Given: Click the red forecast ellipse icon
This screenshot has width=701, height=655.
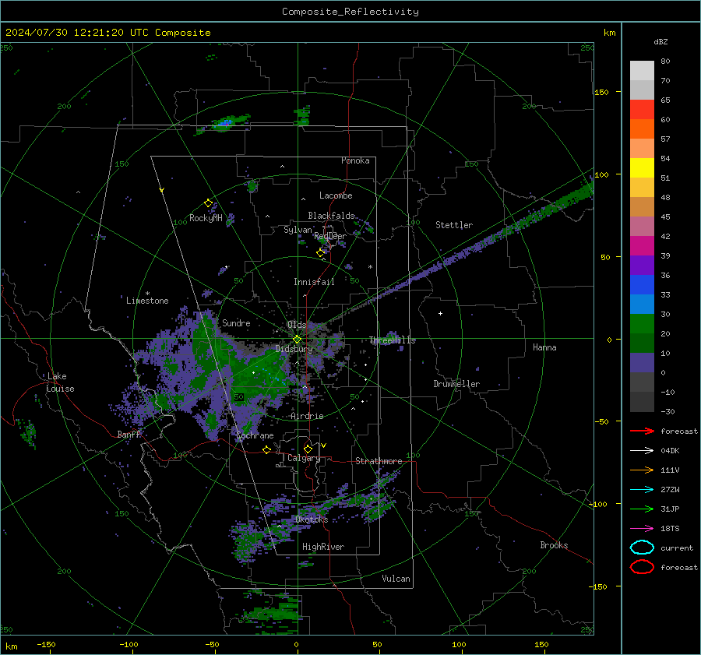Looking at the screenshot, I should (x=642, y=567).
